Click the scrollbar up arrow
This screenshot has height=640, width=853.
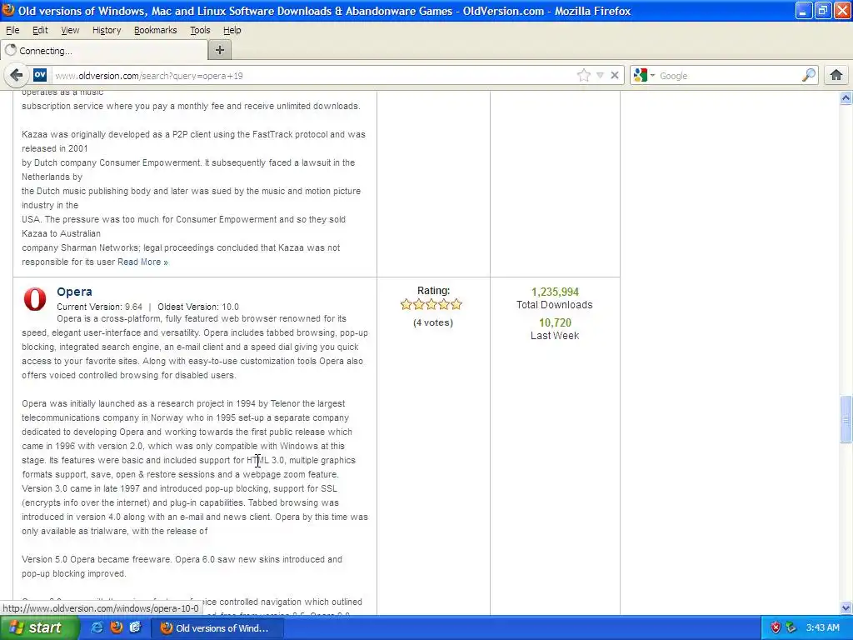[846, 98]
